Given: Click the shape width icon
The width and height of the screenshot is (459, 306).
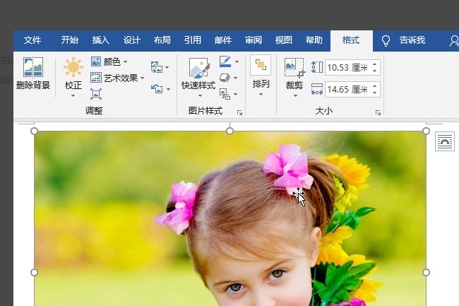Looking at the screenshot, I should click(x=317, y=89).
